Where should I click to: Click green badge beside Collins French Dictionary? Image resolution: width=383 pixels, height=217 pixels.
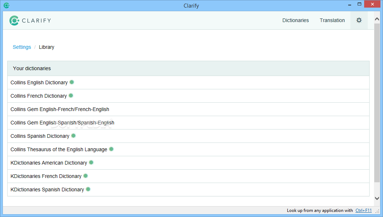click(71, 95)
